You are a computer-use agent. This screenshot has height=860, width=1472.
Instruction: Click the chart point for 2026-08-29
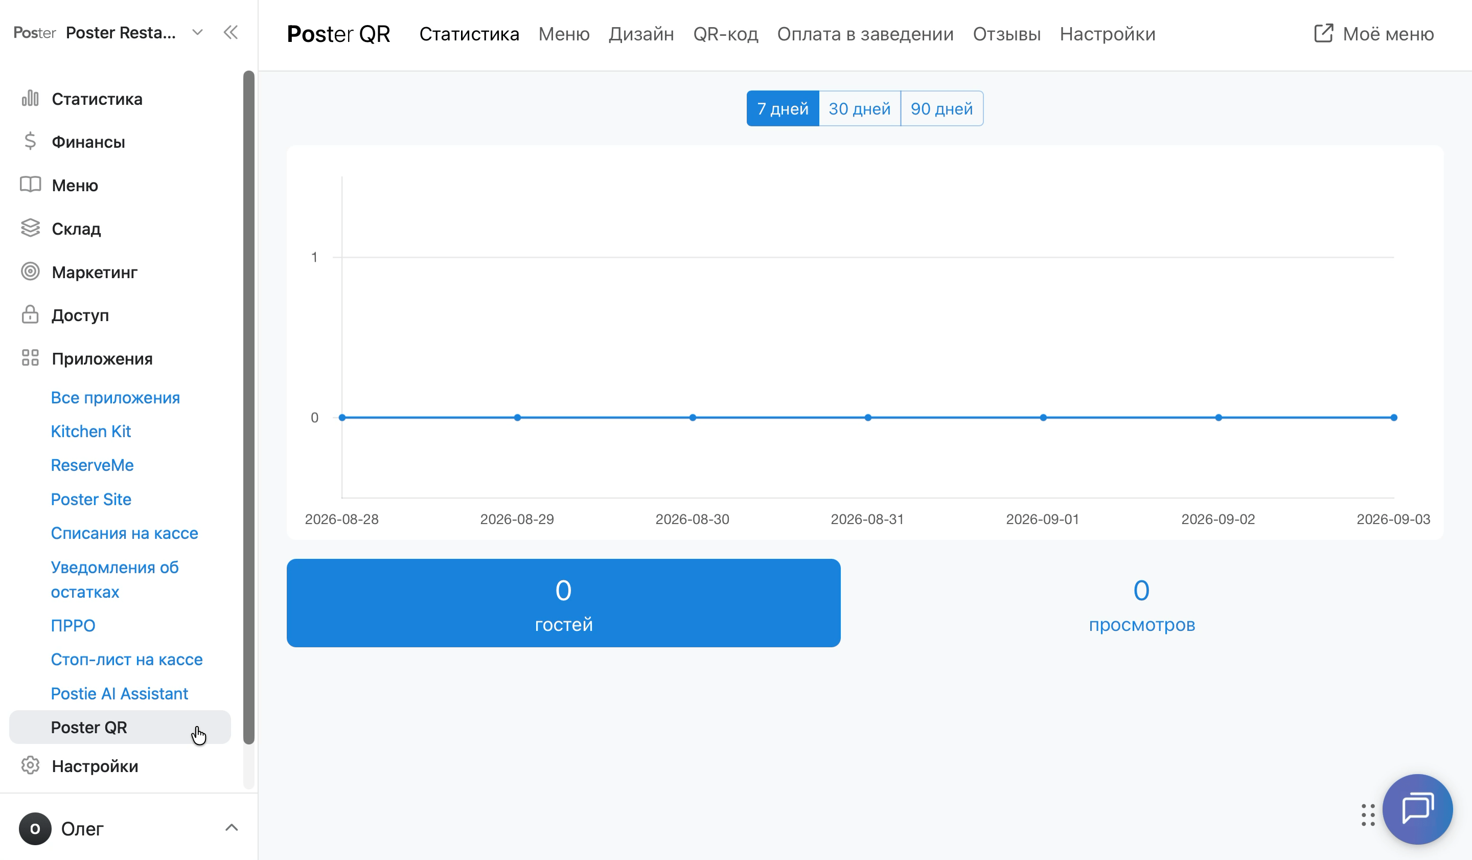click(518, 418)
